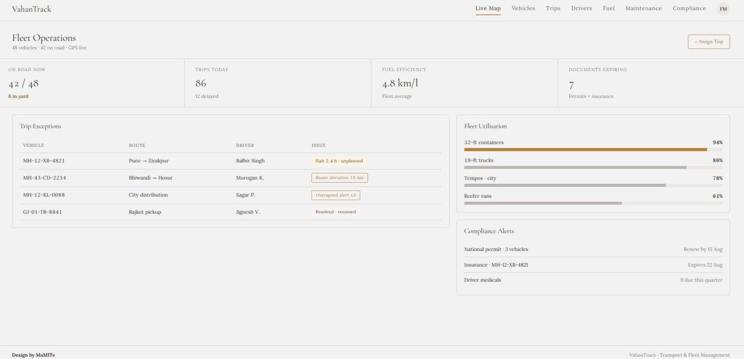Click the Bhiwandi → Hosur route
Viewport: 744px width, 359px height.
pyautogui.click(x=150, y=178)
